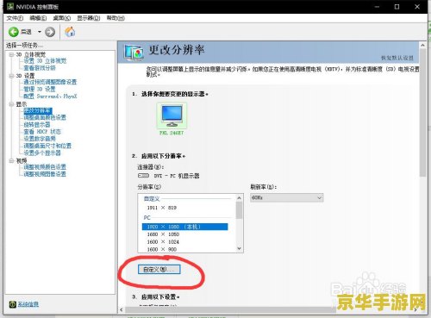Open 调整视频颜色设置 task
The height and width of the screenshot is (318, 431).
[x=45, y=167]
